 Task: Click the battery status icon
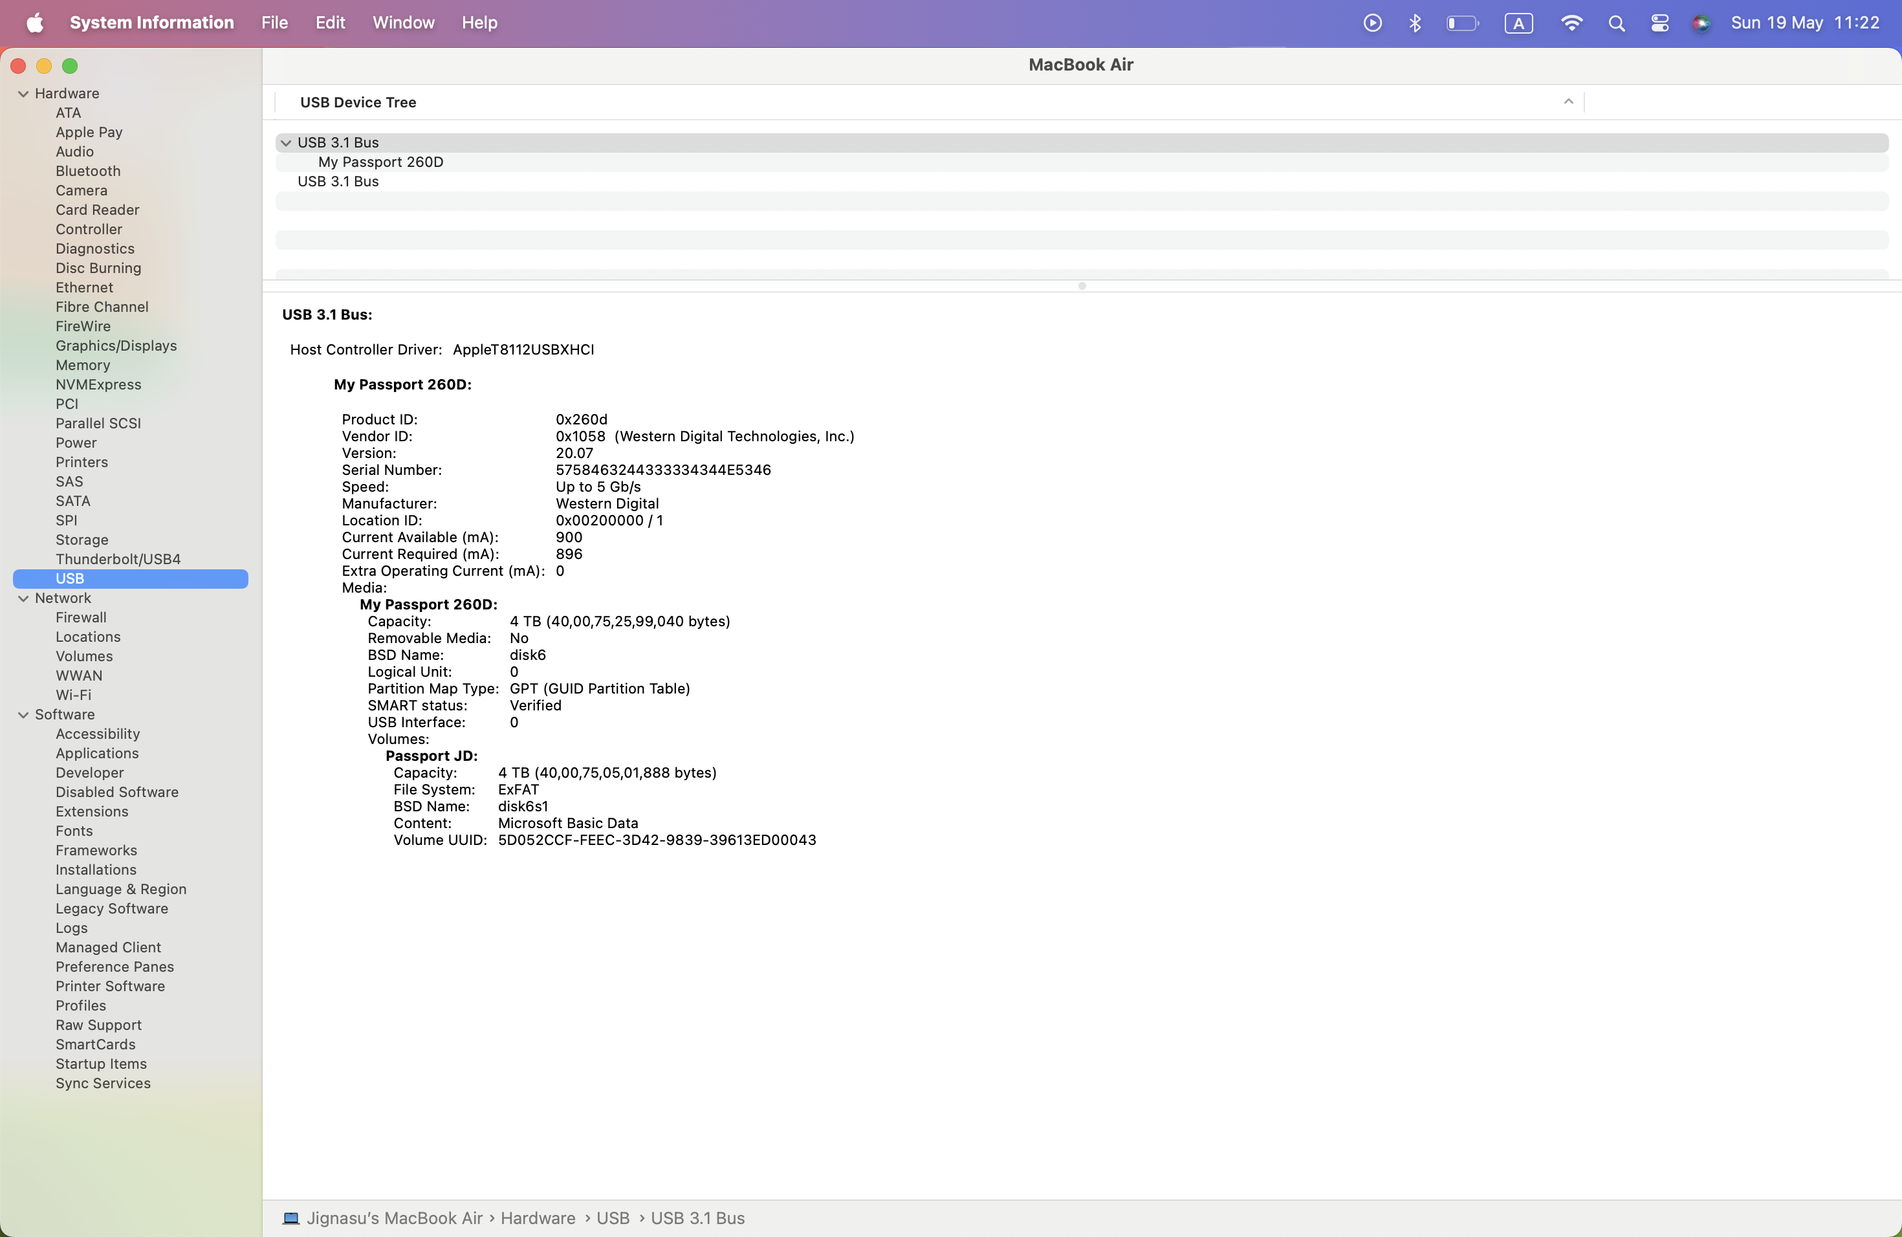point(1463,23)
